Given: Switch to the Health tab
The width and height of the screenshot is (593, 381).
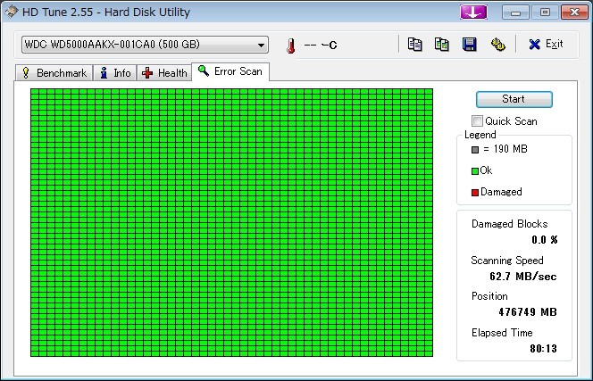Looking at the screenshot, I should pyautogui.click(x=163, y=72).
